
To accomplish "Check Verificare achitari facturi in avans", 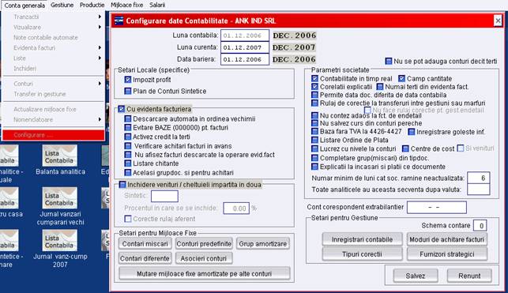I will pos(128,146).
